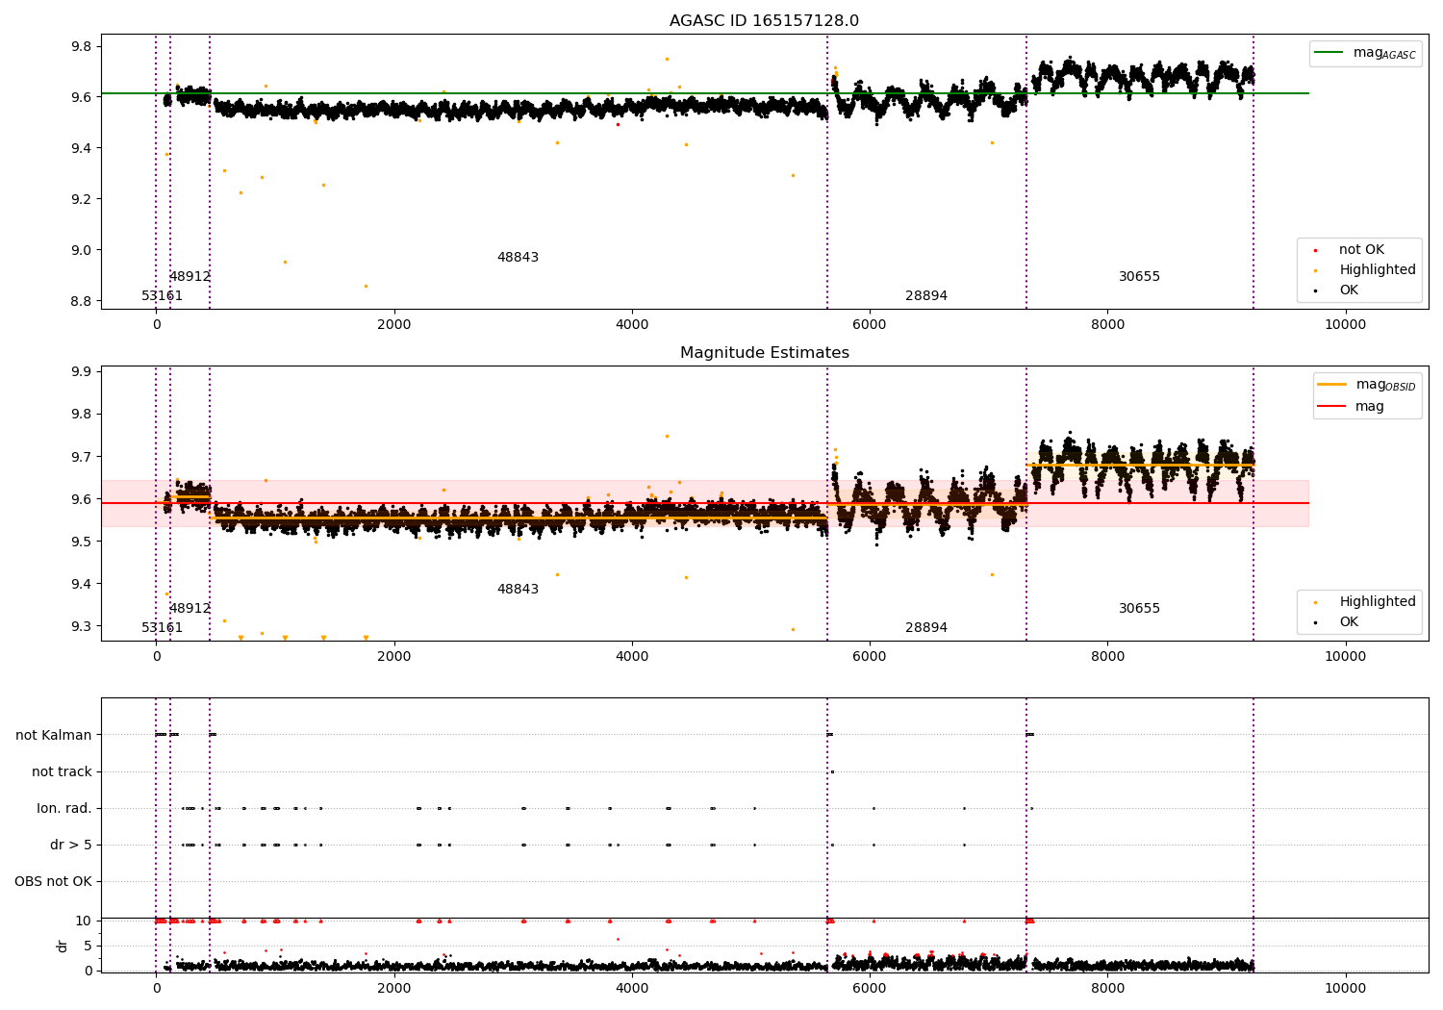Select OBSID label 28894 in the top plot
The width and height of the screenshot is (1443, 1010).
(x=926, y=296)
